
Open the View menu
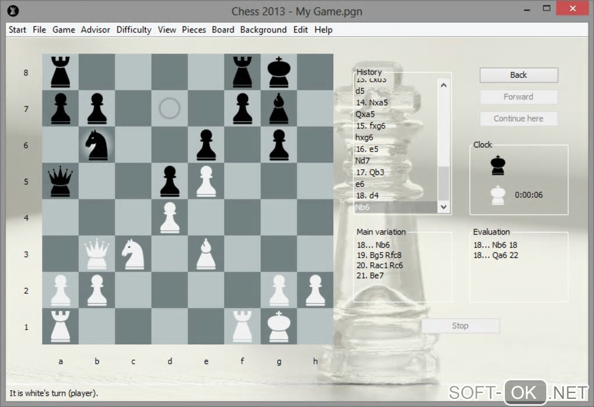[167, 30]
